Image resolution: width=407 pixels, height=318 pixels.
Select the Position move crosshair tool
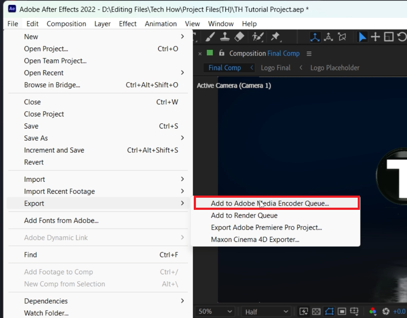click(375, 37)
